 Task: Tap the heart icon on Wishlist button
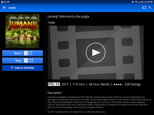click(12, 68)
